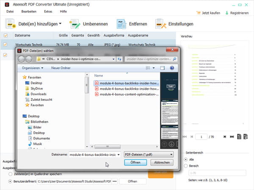Jump to the last preview page
Screen dimensions: 254x190
[232, 137]
